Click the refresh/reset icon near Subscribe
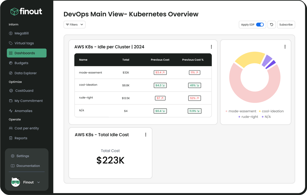Screen dimensions: 307x195 (272, 24)
